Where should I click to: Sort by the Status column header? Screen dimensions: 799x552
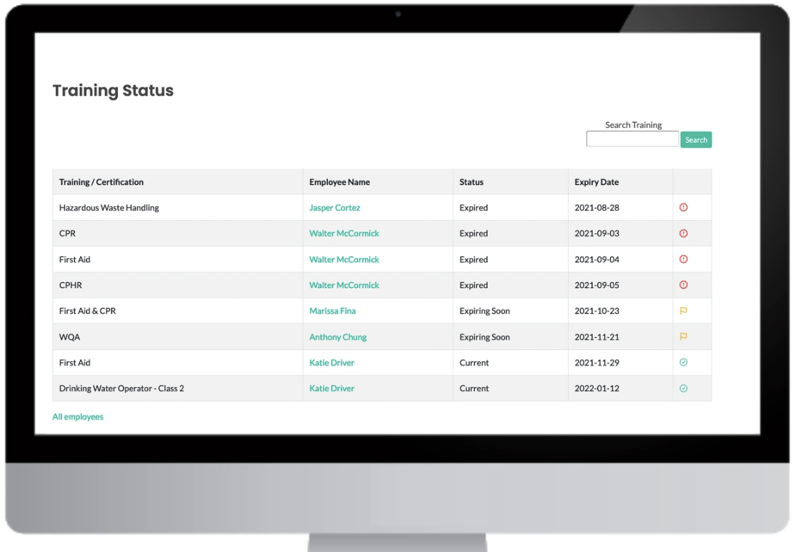[470, 181]
